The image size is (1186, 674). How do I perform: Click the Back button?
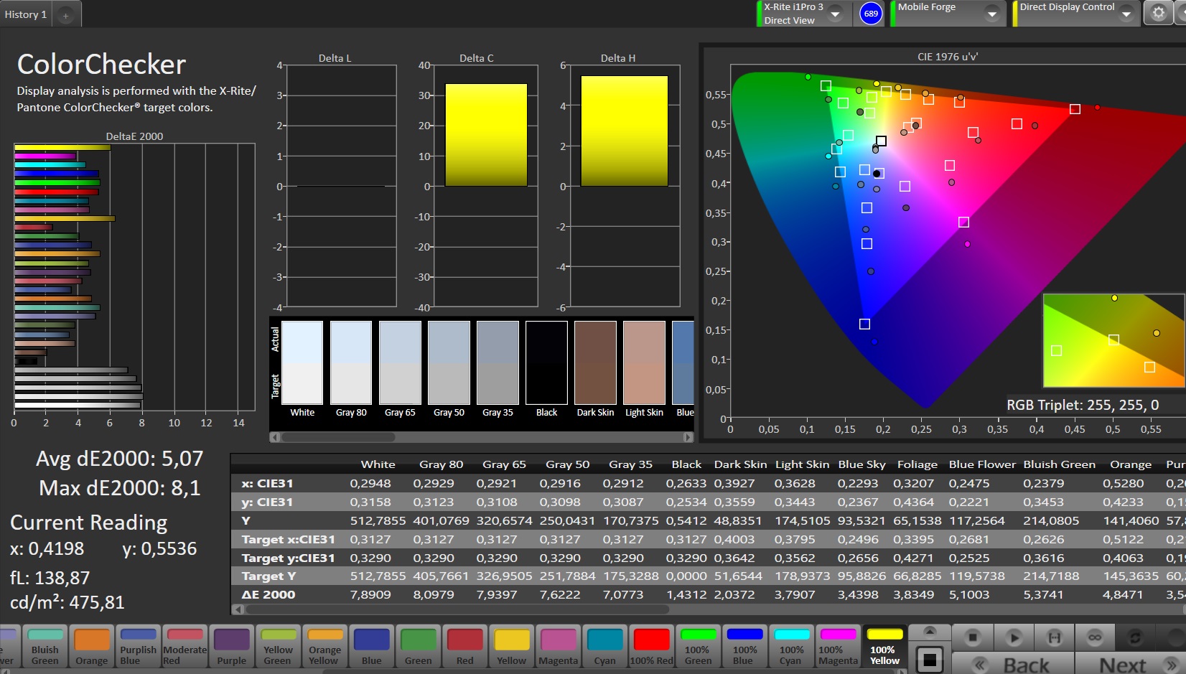click(1013, 664)
